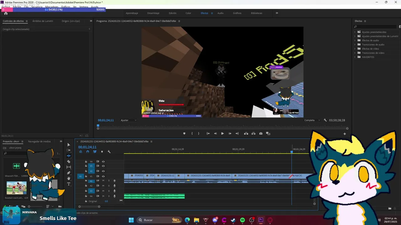Image resolution: width=401 pixels, height=225 pixels.
Task: Toggle V2 track visibility eye
Action: pyautogui.click(x=103, y=171)
